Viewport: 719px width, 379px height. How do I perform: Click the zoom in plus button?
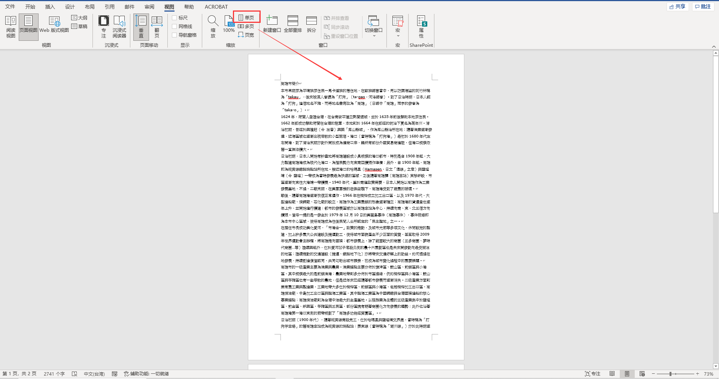click(x=697, y=374)
